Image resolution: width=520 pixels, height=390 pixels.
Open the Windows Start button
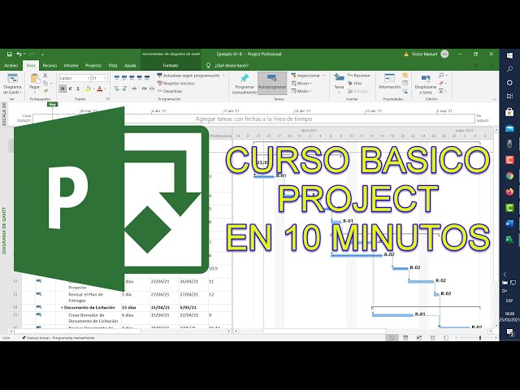coord(509,55)
